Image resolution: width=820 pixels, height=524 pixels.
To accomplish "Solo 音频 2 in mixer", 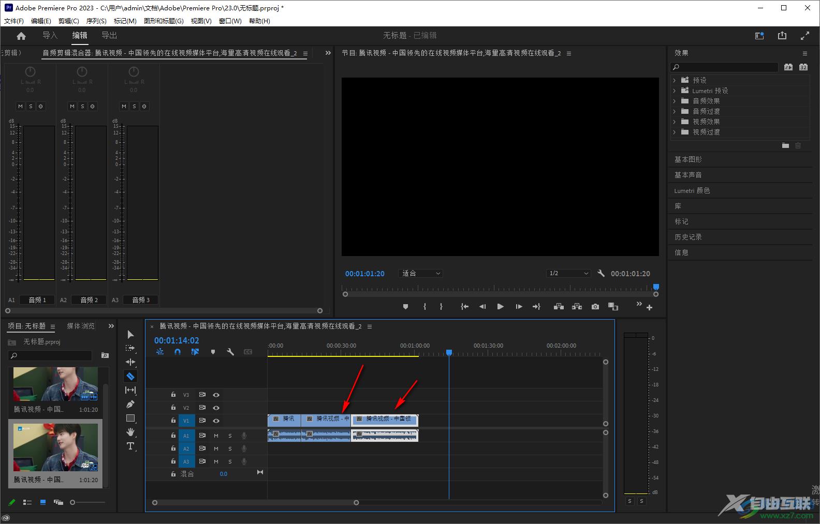I will tap(82, 106).
